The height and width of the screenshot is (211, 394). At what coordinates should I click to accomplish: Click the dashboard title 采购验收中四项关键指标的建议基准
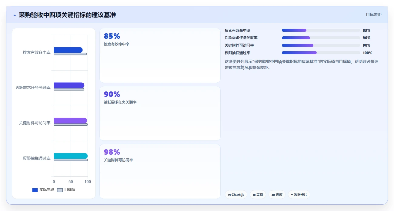(x=67, y=15)
